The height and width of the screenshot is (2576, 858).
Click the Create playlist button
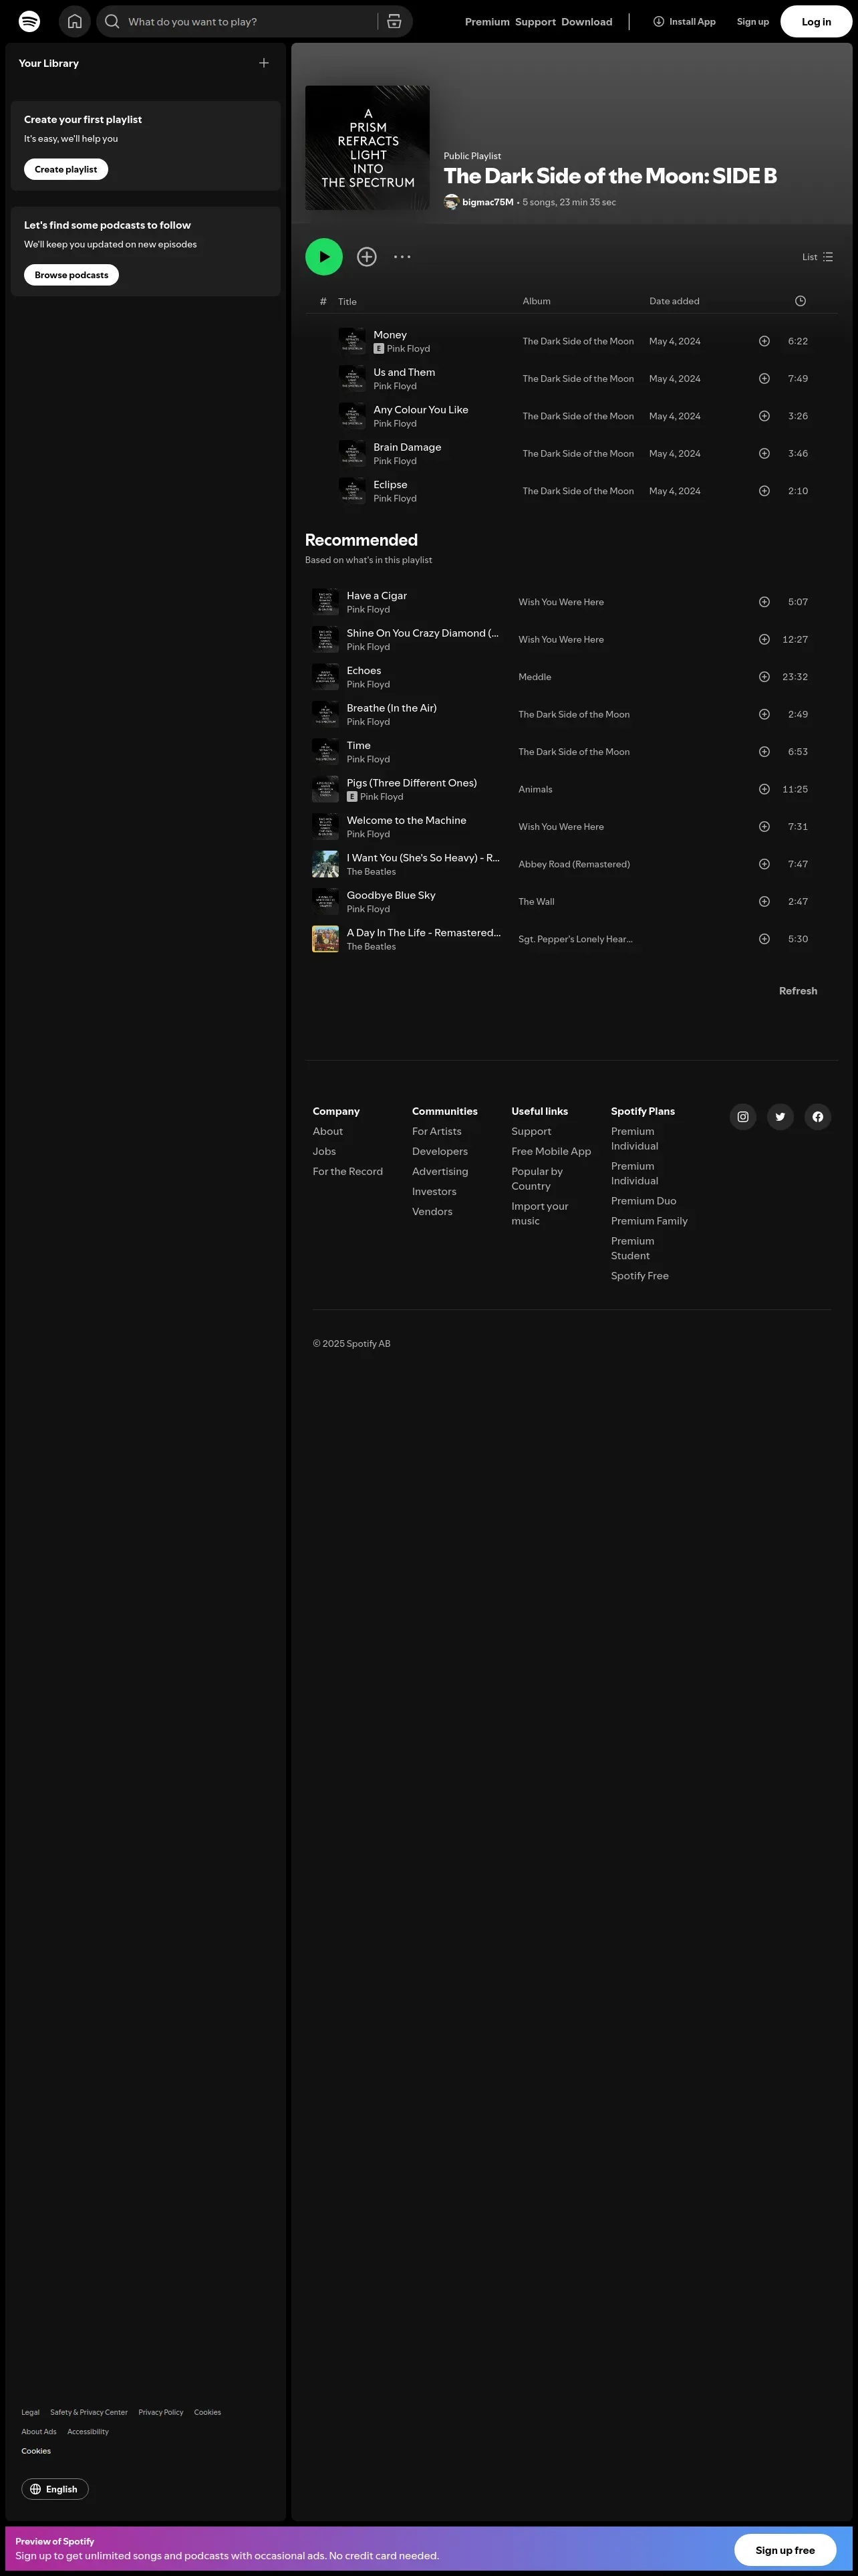66,170
